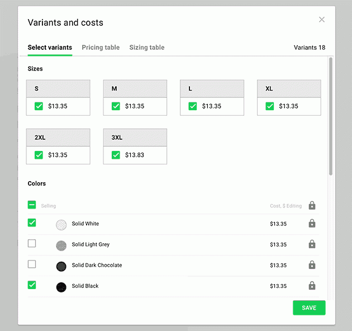Click the $13.35 cost of Solid Black
The height and width of the screenshot is (331, 352).
(x=278, y=286)
